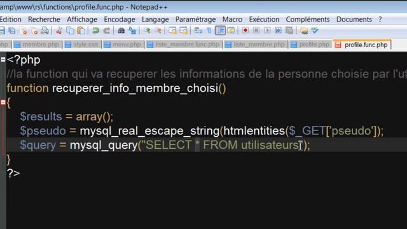The height and width of the screenshot is (229, 407).
Task: Click the Close document toolbar icon
Action: [x=24, y=31]
